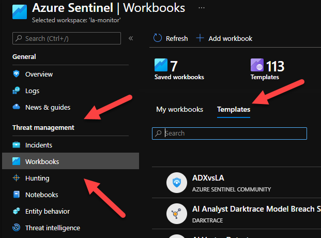The height and width of the screenshot is (238, 321).
Task: Click the Workbooks chart icon in sidebar
Action: pos(16,161)
